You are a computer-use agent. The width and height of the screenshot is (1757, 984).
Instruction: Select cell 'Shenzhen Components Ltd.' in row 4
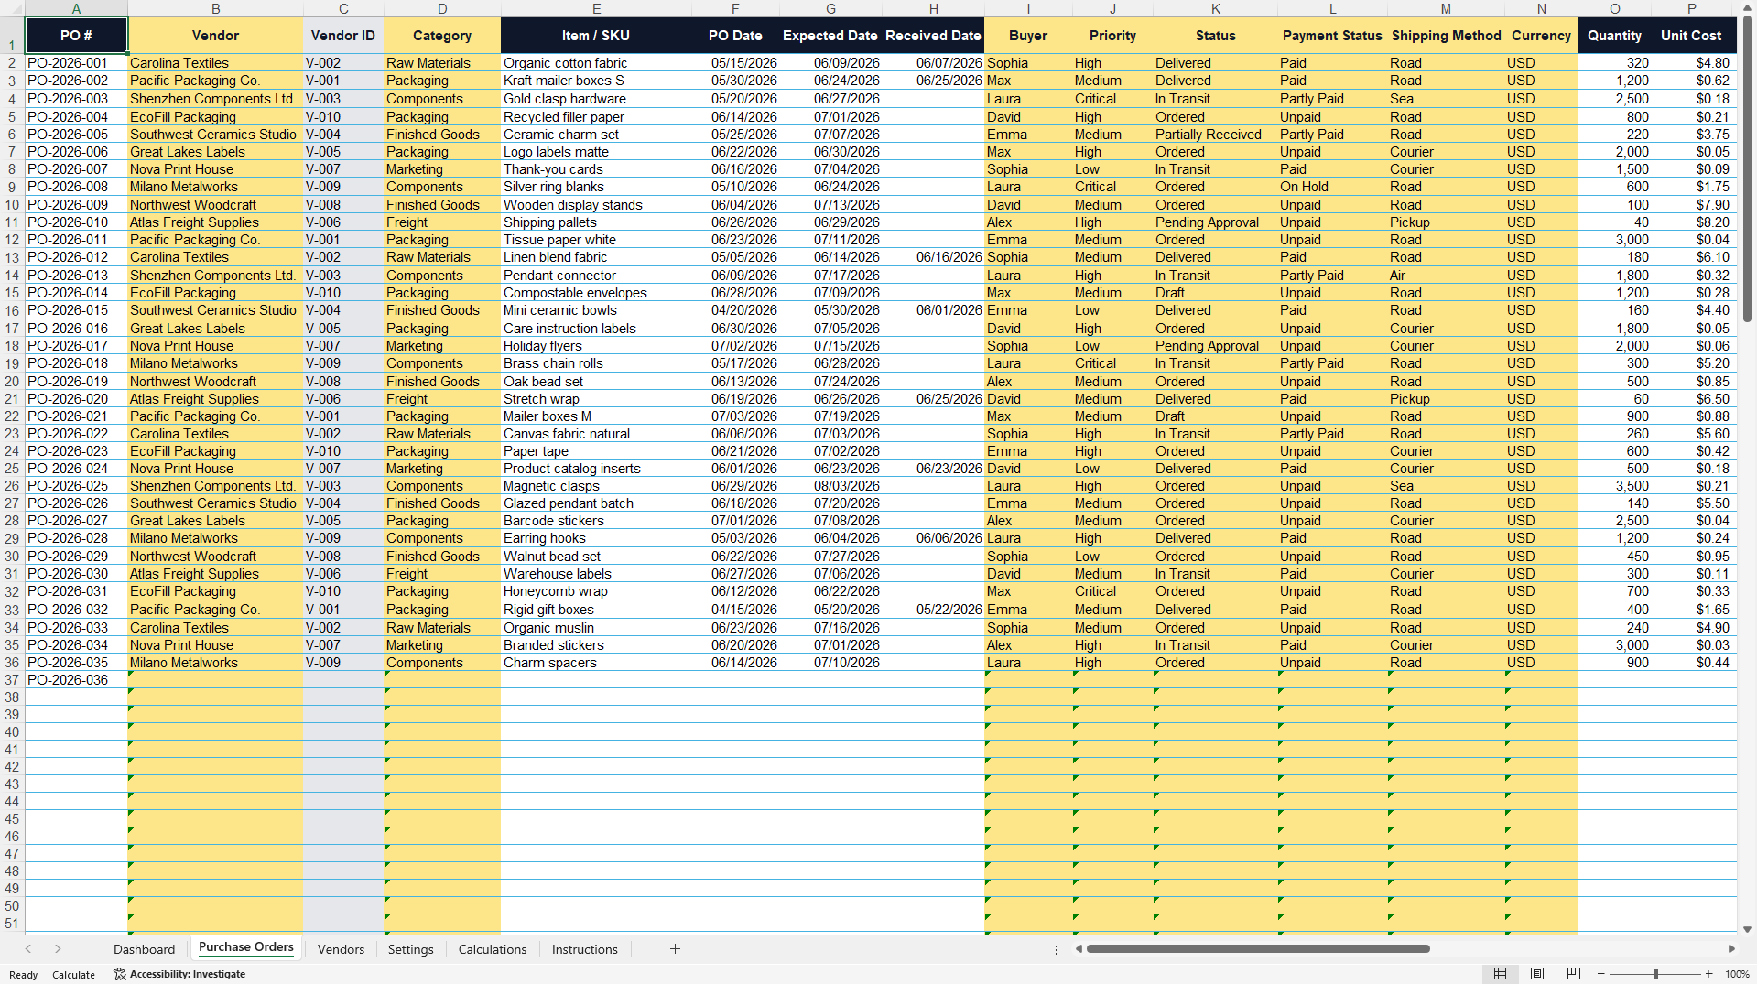tap(215, 99)
